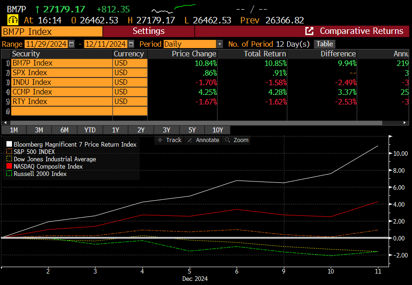Screen dimensions: 412x285
Task: Toggle red swatch for NASDAQ Composite legend
Action: click(x=9, y=166)
